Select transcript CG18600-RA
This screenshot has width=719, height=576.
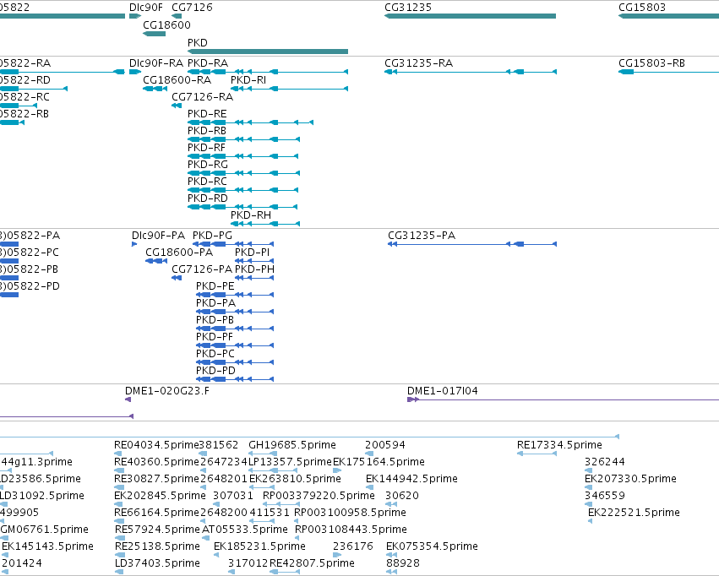(155, 89)
